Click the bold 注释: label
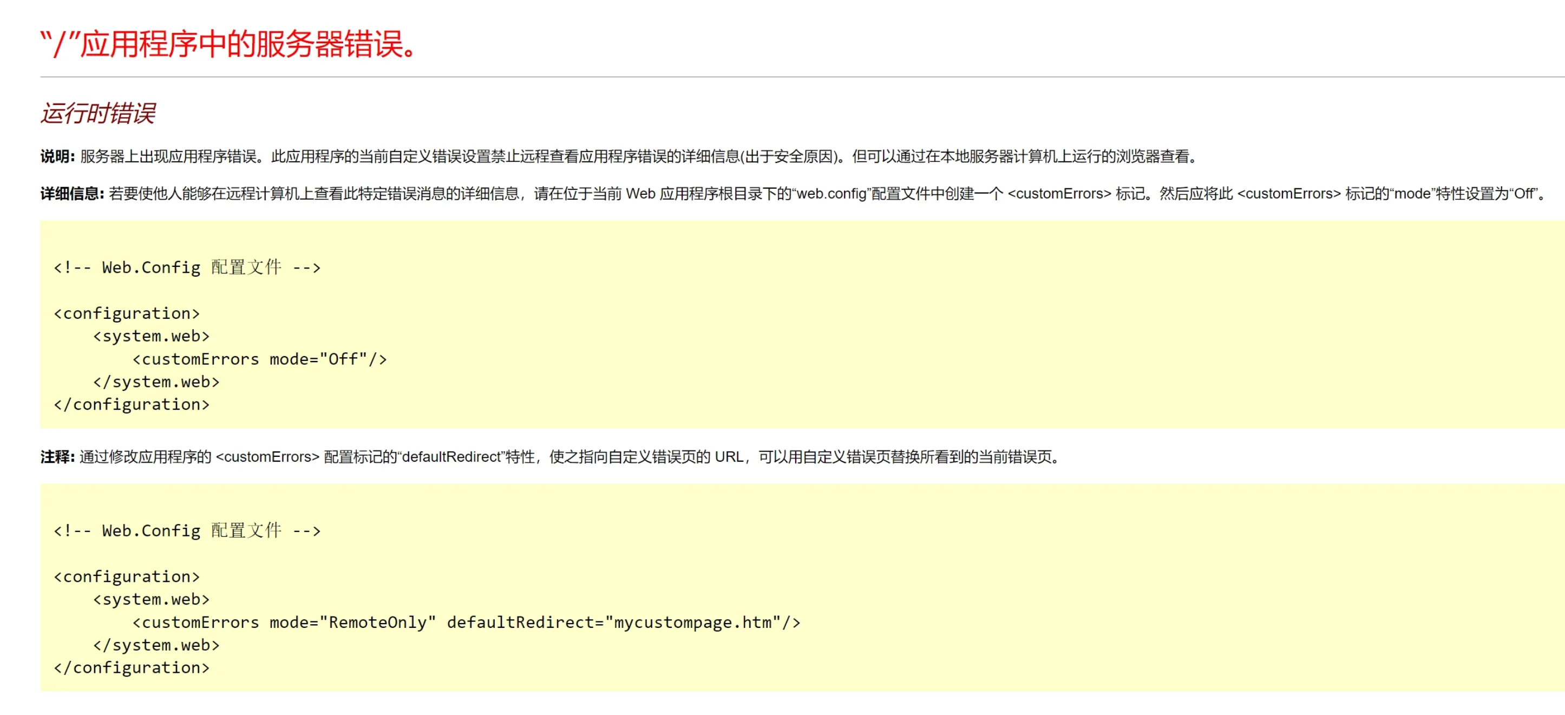 [x=57, y=457]
